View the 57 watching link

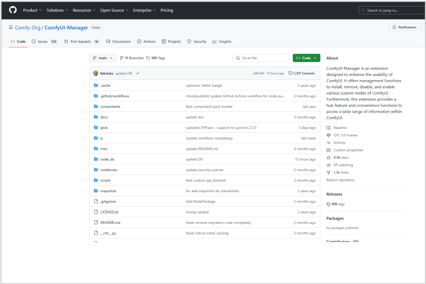click(x=343, y=165)
